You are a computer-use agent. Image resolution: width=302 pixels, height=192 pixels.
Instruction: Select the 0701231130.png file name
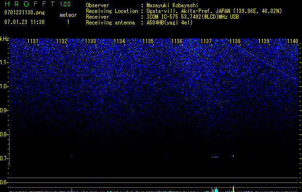(x=24, y=12)
